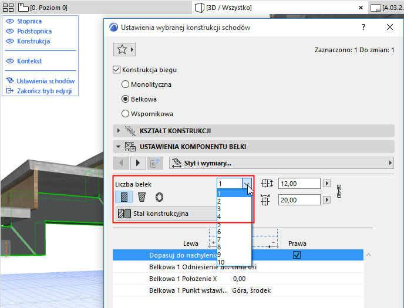Image resolution: width=404 pixels, height=308 pixels.
Task: Click the beam width dimension icon
Action: point(265,200)
